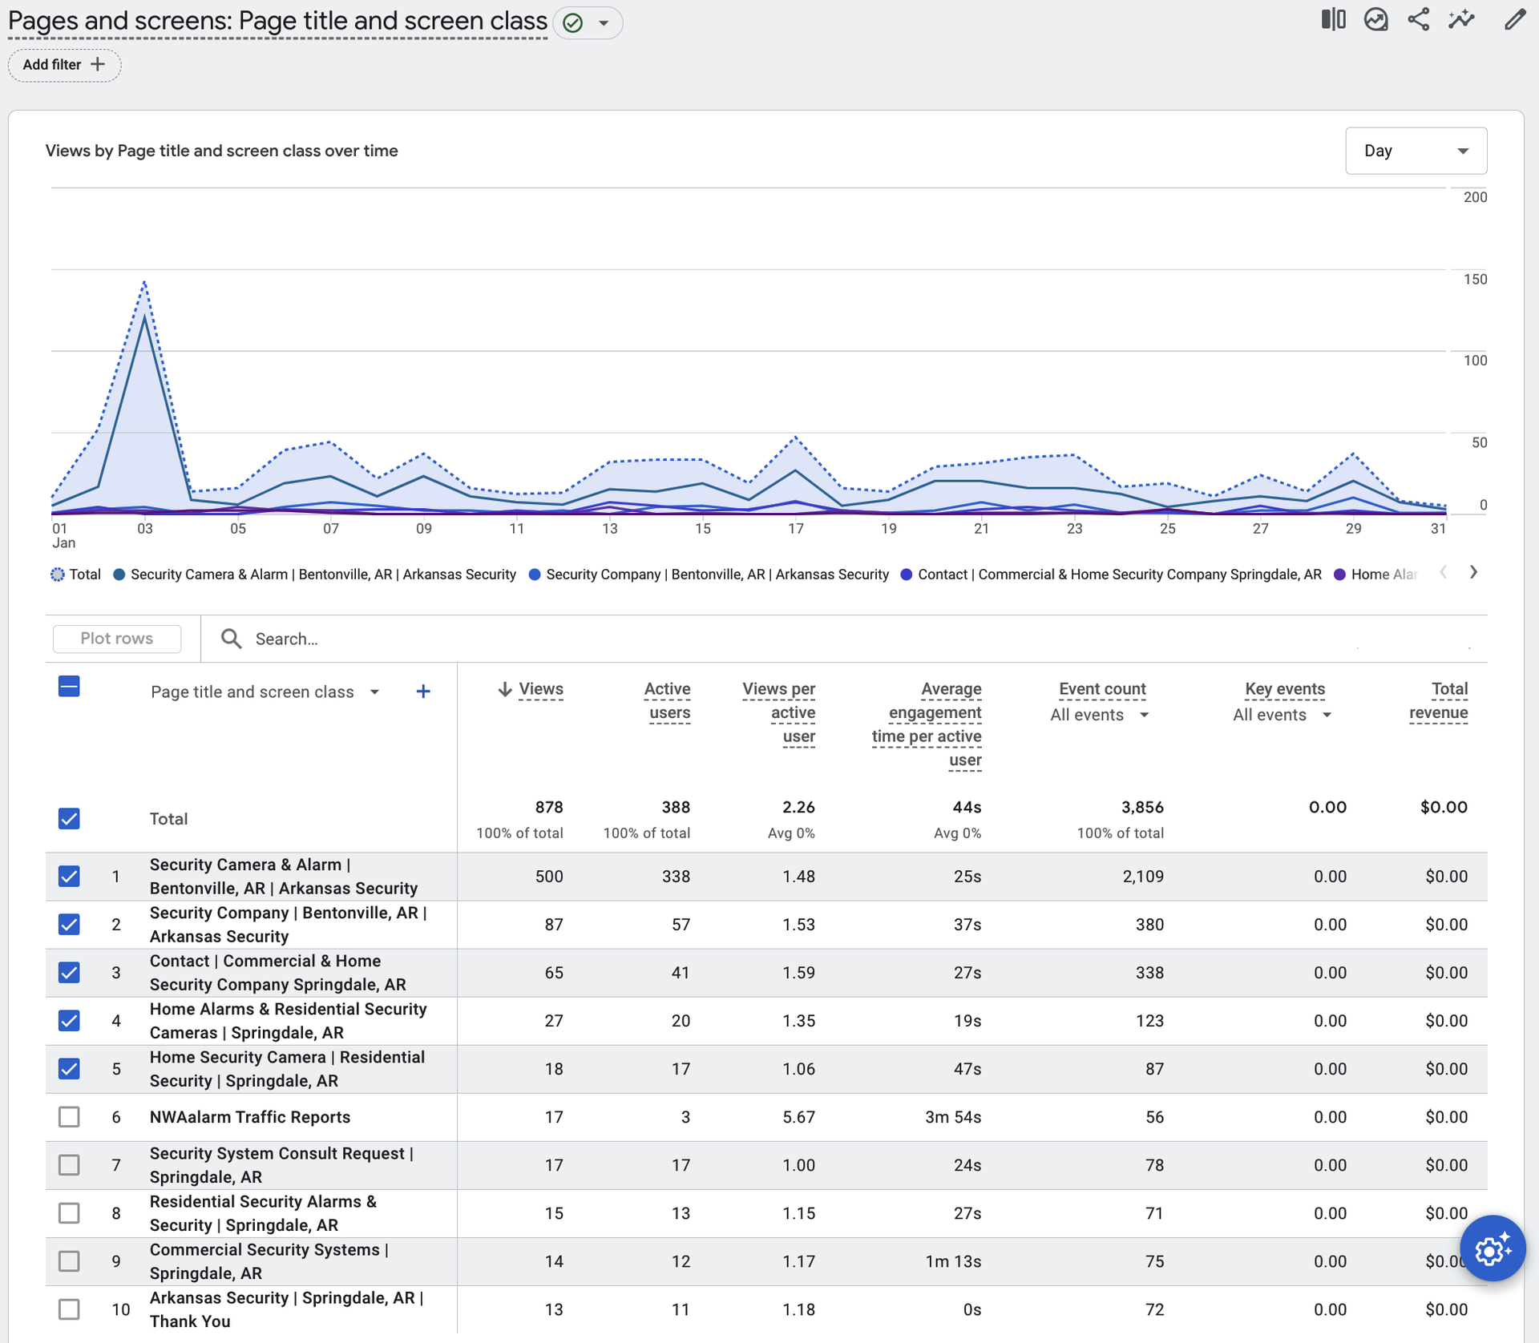This screenshot has width=1539, height=1343.
Task: Open the floating settings gear button
Action: (x=1492, y=1249)
